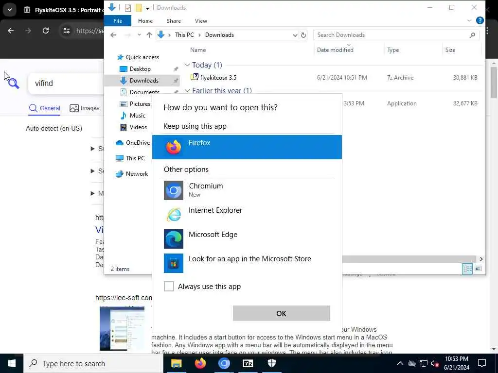This screenshot has height=373, width=498.
Task: Open the View ribbon tab
Action: (x=201, y=21)
